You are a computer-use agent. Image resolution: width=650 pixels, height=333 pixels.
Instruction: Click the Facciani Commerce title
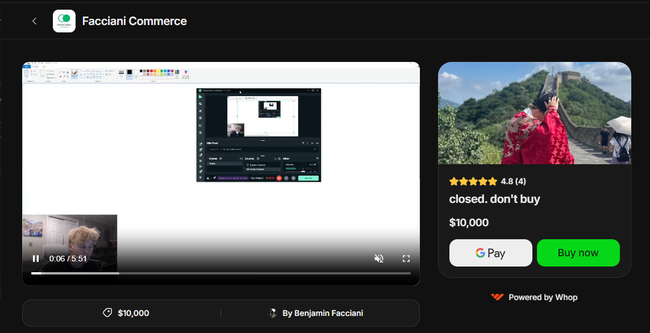[134, 21]
